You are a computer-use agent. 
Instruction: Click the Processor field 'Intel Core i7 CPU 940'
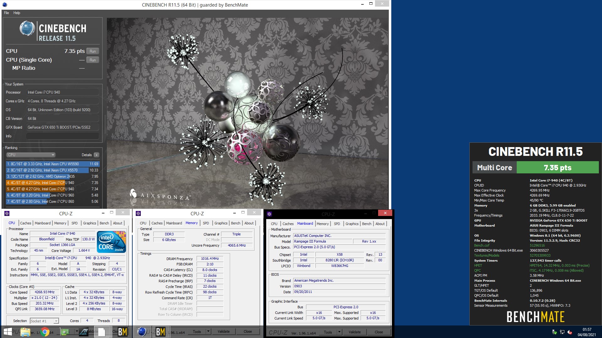63,92
